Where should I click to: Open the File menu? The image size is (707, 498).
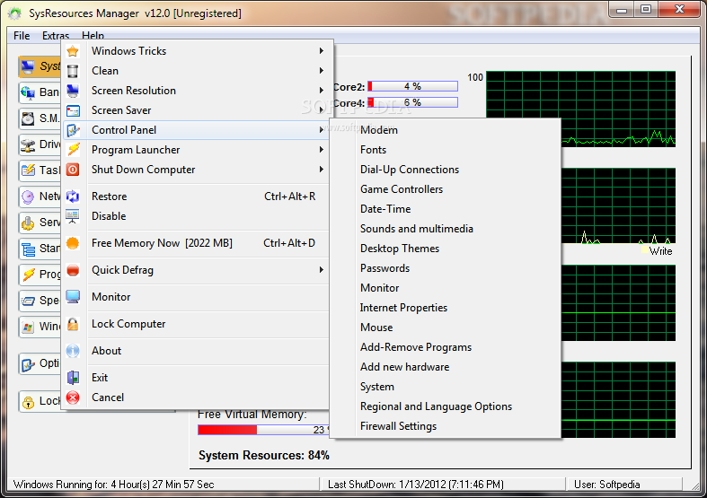[x=22, y=36]
